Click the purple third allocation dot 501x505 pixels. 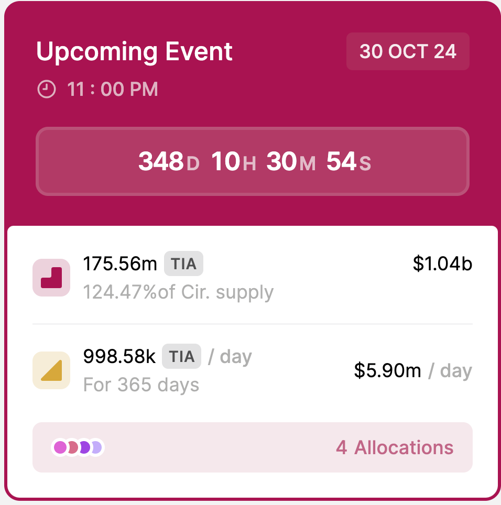click(84, 447)
